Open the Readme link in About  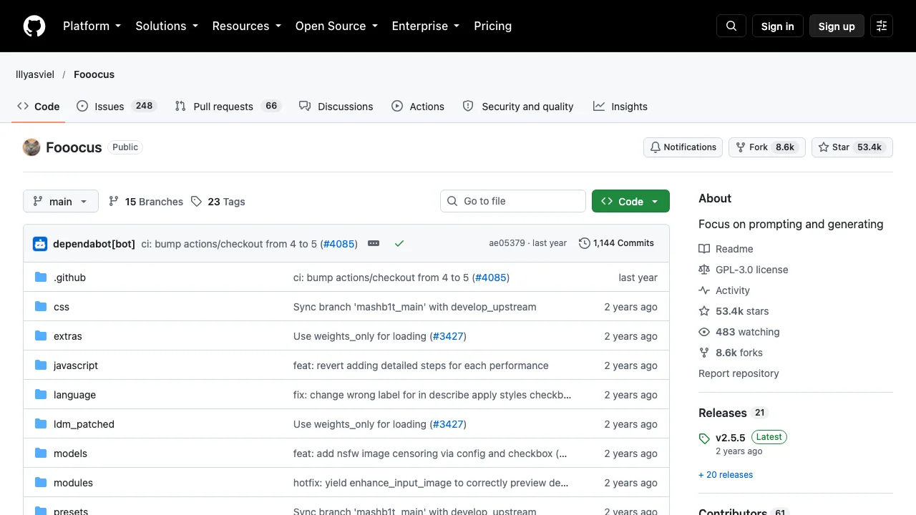[x=726, y=249]
